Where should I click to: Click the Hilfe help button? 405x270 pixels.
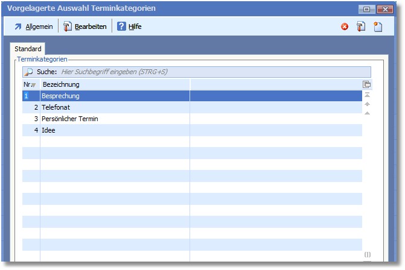[x=129, y=27]
